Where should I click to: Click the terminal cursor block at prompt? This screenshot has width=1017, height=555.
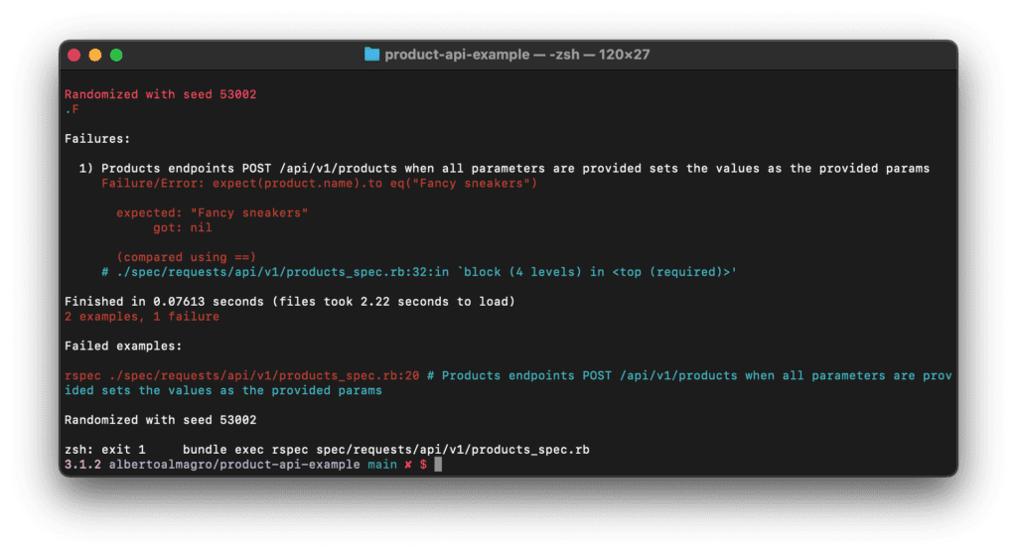(438, 465)
